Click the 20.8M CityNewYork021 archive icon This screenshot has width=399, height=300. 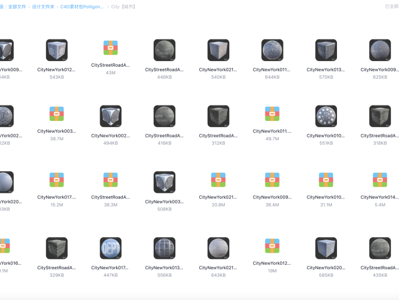tap(218, 180)
